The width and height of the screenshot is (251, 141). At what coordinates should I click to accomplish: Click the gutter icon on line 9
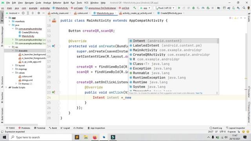coord(54,20)
